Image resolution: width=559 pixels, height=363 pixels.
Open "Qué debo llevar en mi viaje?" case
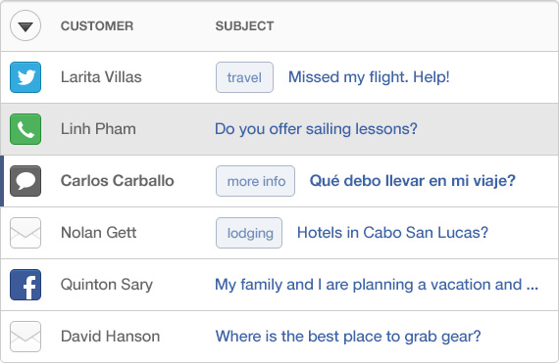[x=413, y=181]
